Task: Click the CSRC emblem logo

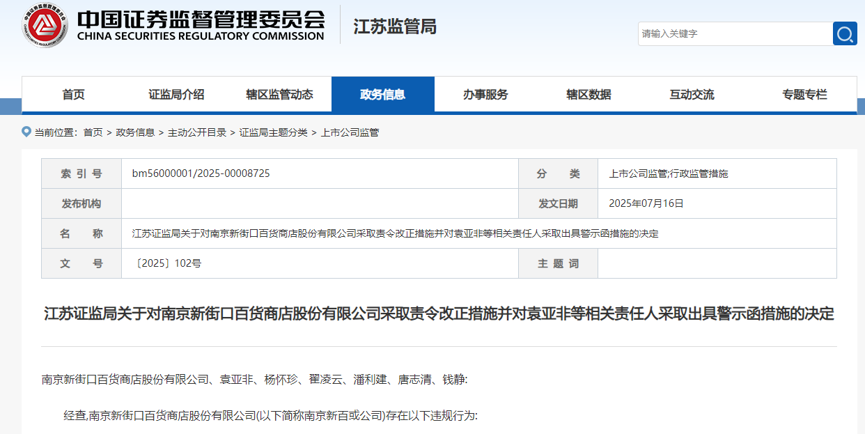Action: (45, 25)
